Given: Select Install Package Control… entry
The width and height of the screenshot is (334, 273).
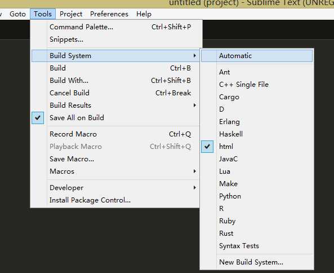Looking at the screenshot, I should (115, 200).
